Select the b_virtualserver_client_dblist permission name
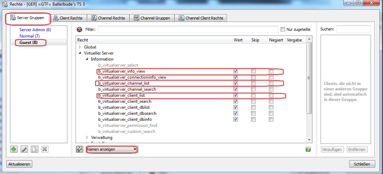The width and height of the screenshot is (383, 174). click(x=124, y=107)
